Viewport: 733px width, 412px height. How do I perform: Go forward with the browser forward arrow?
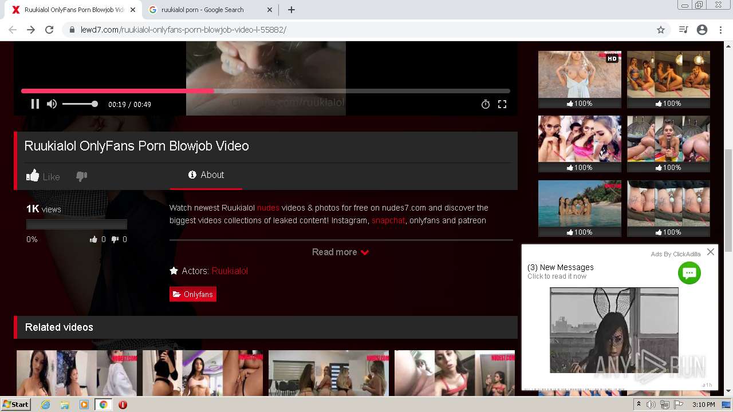pyautogui.click(x=31, y=30)
